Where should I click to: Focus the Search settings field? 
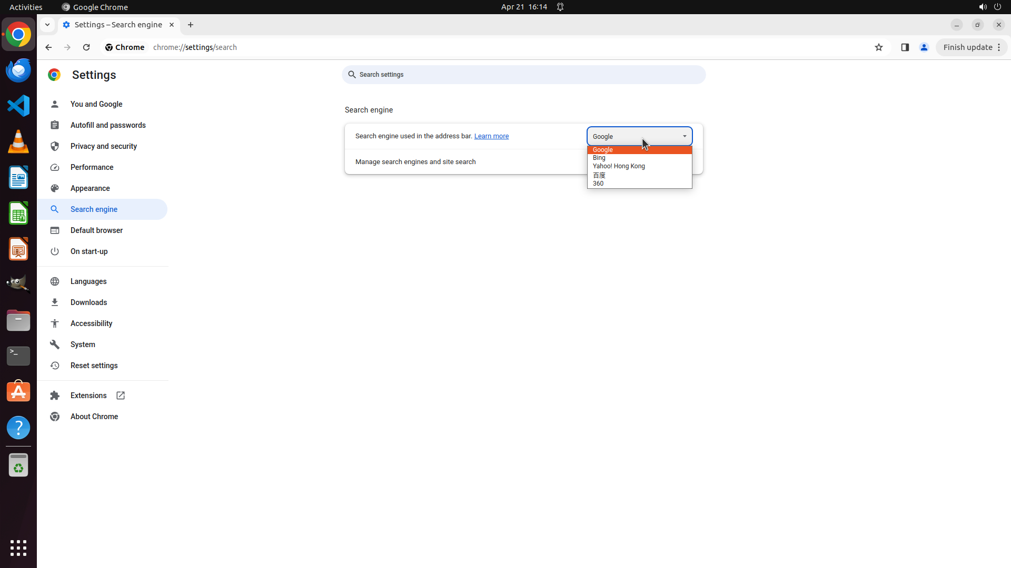pyautogui.click(x=524, y=75)
